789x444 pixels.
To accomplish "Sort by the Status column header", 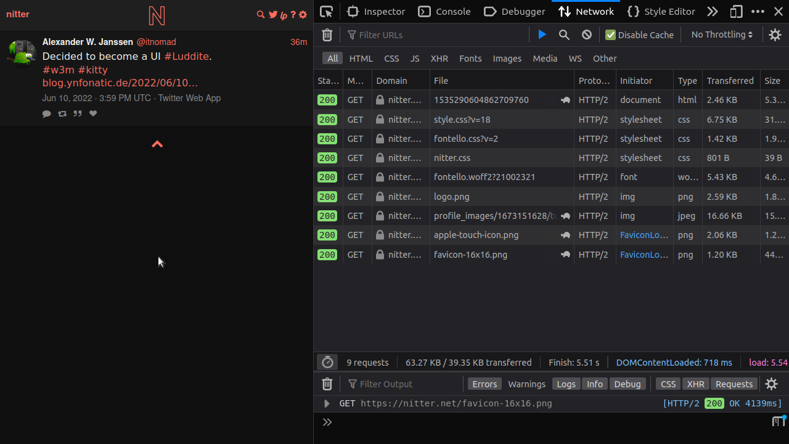I will (x=328, y=81).
